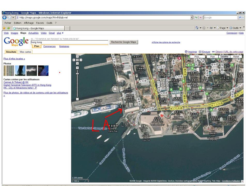Expand the 'plus' dropdown in Google bar
Screen dimensions: 248x186
[x=60, y=33]
